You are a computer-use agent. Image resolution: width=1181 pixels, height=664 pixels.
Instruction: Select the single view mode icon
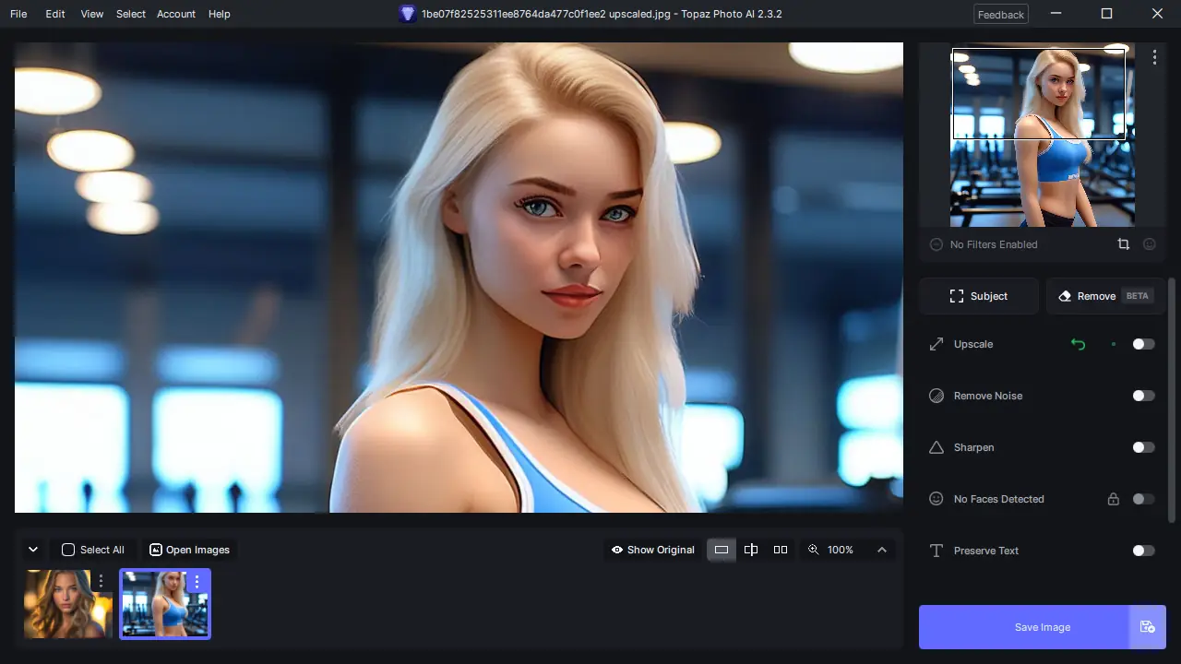coord(721,550)
